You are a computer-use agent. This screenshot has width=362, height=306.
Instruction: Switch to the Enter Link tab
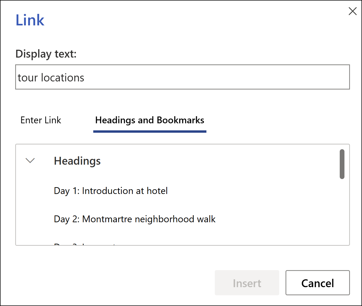(x=41, y=120)
